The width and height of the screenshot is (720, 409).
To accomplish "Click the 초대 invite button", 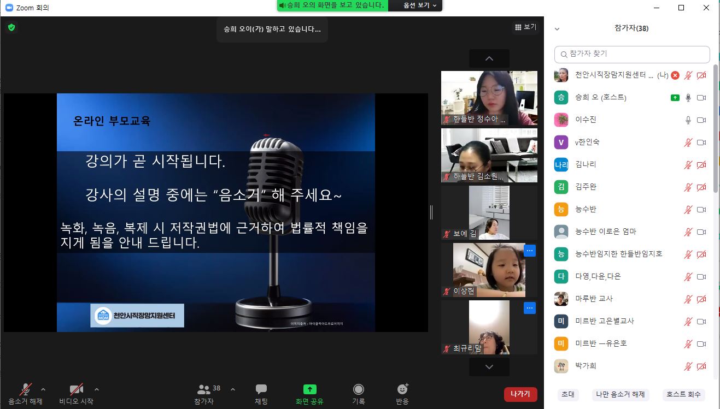I will click(567, 394).
